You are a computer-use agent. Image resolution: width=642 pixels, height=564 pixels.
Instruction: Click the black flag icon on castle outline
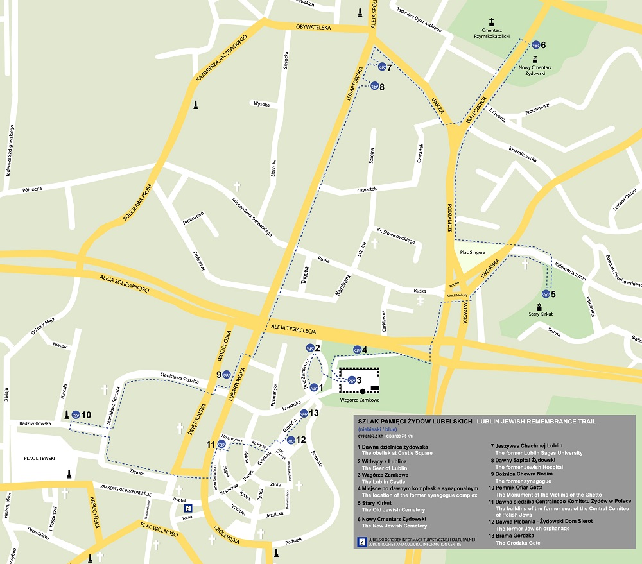[x=375, y=388]
